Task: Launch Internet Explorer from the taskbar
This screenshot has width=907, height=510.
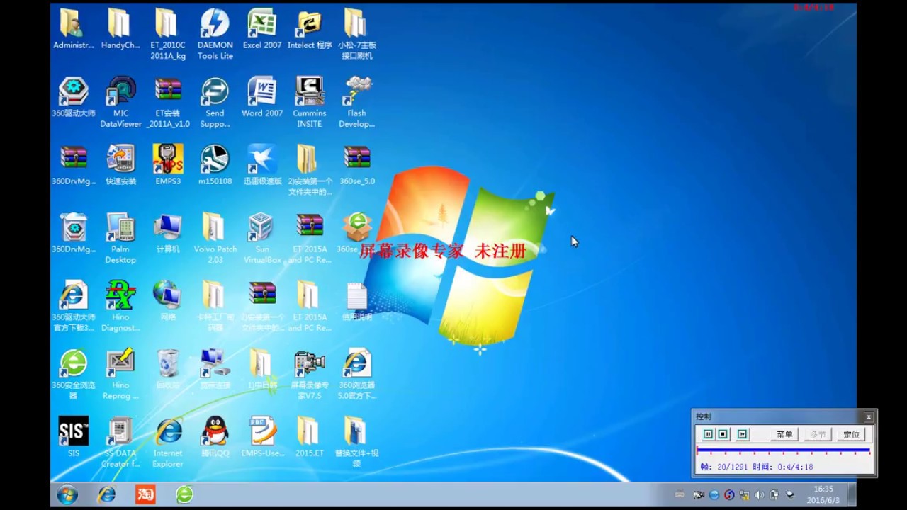Action: point(106,494)
